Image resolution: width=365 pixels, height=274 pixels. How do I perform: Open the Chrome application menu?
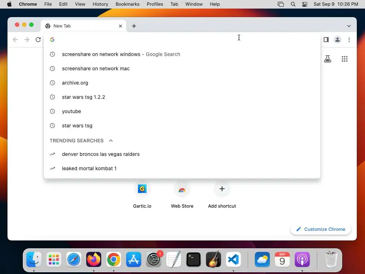[x=28, y=4]
